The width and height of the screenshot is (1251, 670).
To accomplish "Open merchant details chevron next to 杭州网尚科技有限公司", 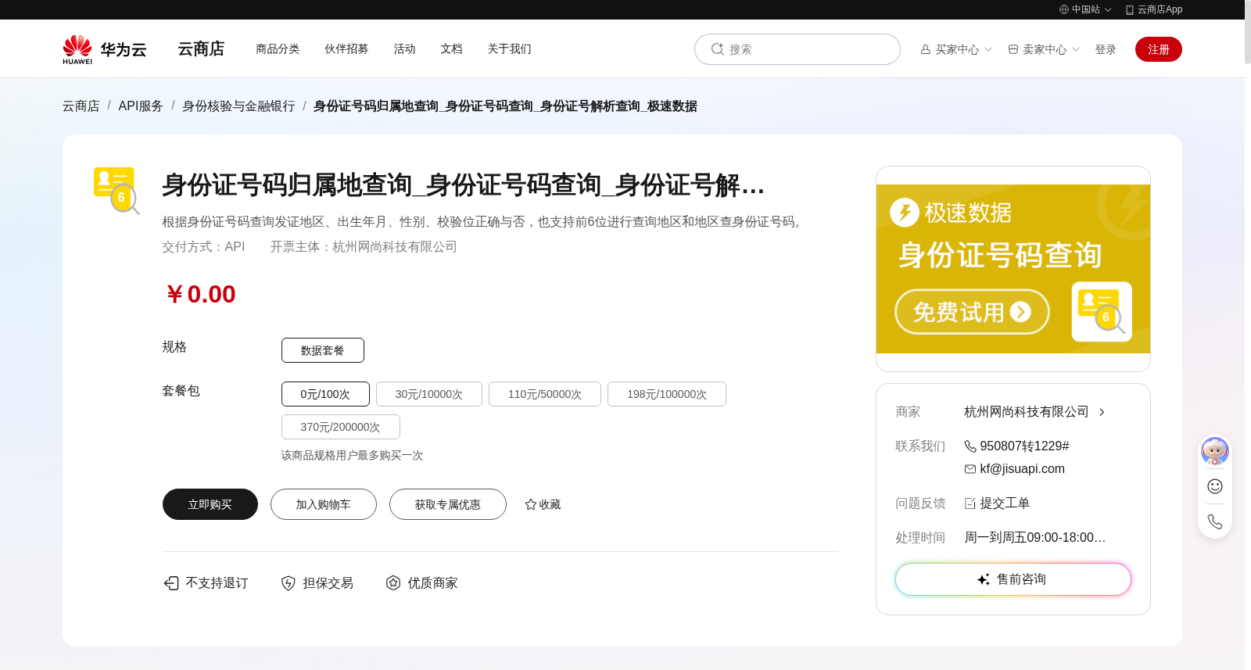I will click(1102, 412).
